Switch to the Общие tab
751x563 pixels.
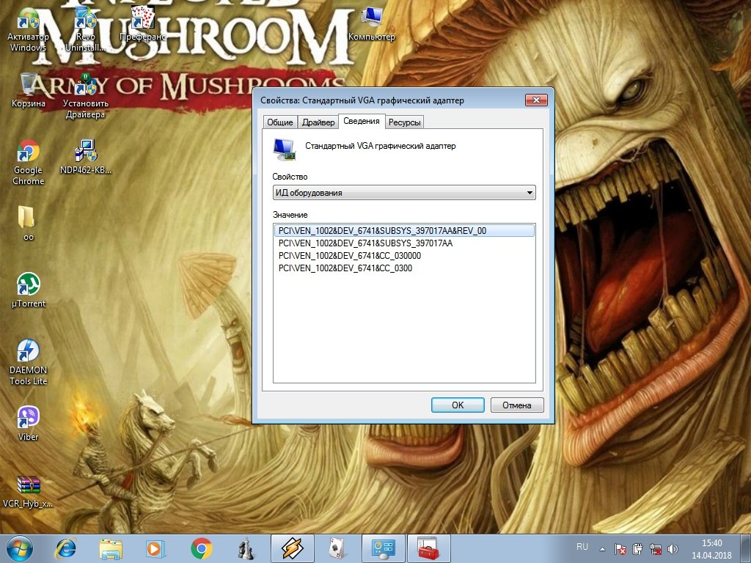[x=280, y=122]
